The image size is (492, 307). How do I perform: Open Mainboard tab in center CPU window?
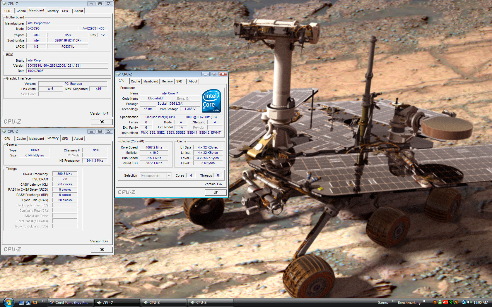point(151,81)
